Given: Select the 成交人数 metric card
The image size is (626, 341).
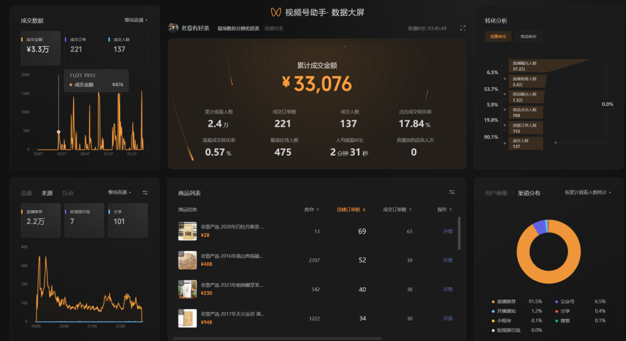Looking at the screenshot, I should (x=128, y=47).
